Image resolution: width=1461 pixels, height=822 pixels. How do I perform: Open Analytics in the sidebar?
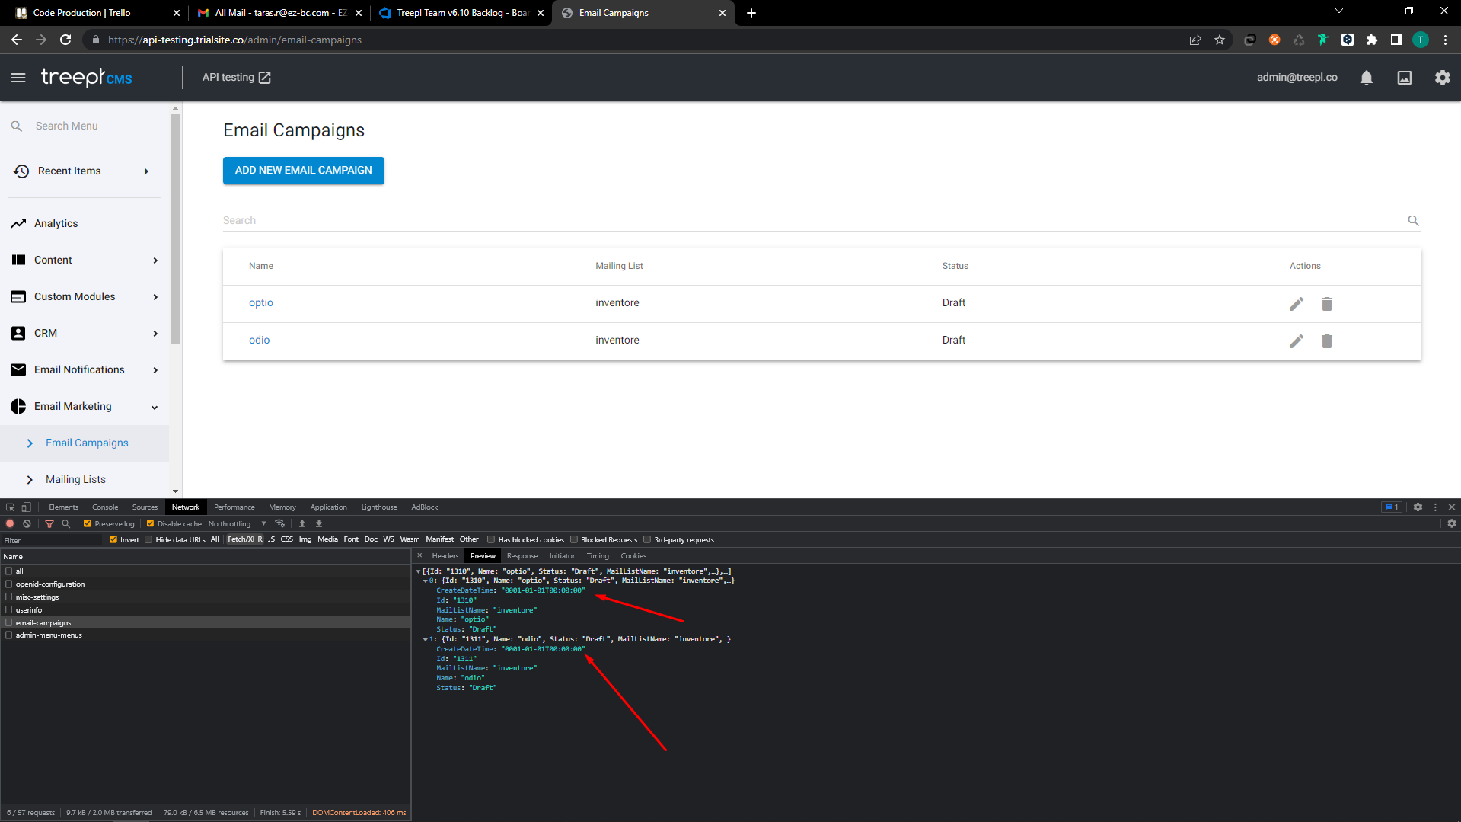point(56,223)
